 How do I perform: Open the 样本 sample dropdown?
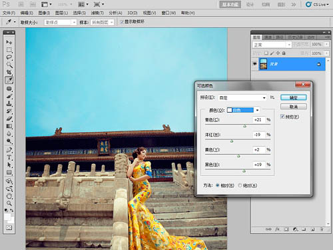[102, 22]
